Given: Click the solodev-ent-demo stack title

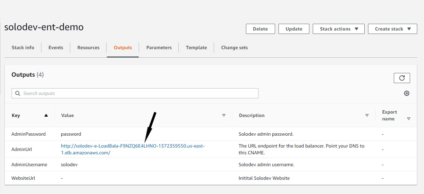Looking at the screenshot, I should 44,27.
